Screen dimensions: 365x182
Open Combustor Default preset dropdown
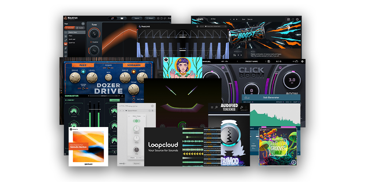pos(104,96)
